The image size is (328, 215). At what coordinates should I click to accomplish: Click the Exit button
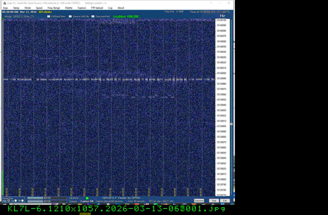pyautogui.click(x=225, y=201)
